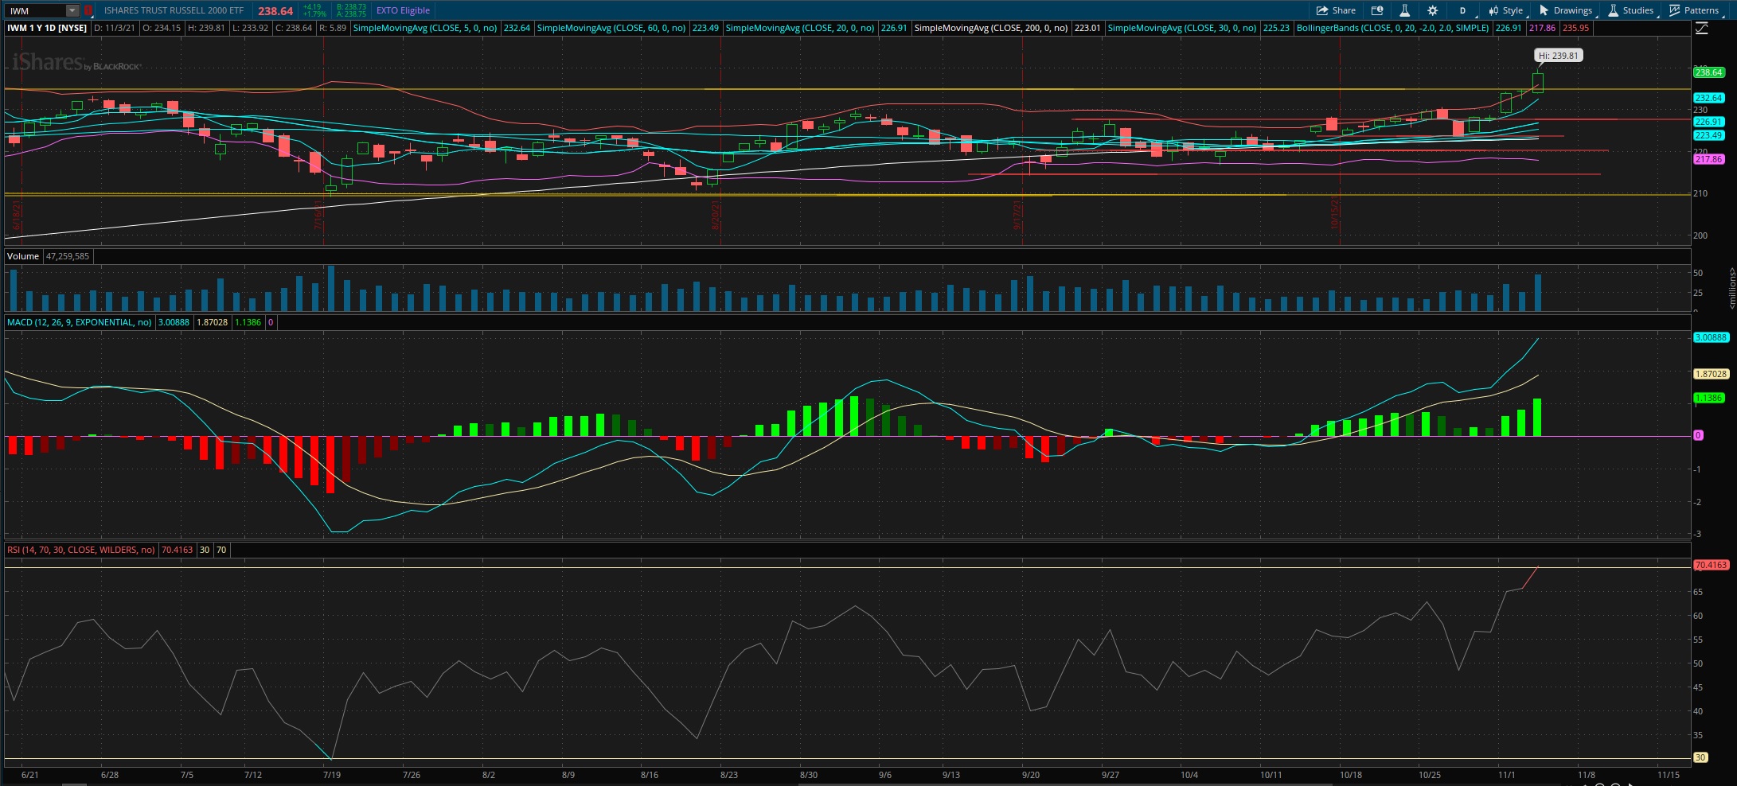Click the price axis scale toggle icon
This screenshot has width=1737, height=786.
[x=1701, y=28]
